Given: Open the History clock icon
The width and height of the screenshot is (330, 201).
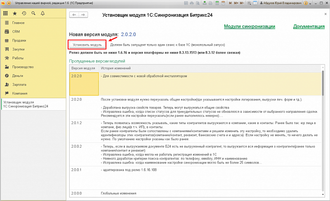Looking at the screenshot, I should pyautogui.click(x=24, y=13).
